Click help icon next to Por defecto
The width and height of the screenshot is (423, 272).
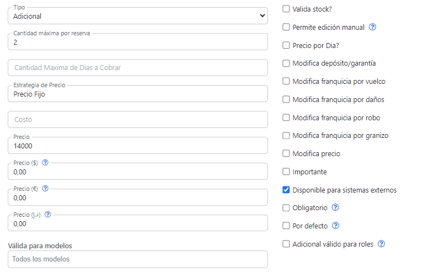point(335,226)
